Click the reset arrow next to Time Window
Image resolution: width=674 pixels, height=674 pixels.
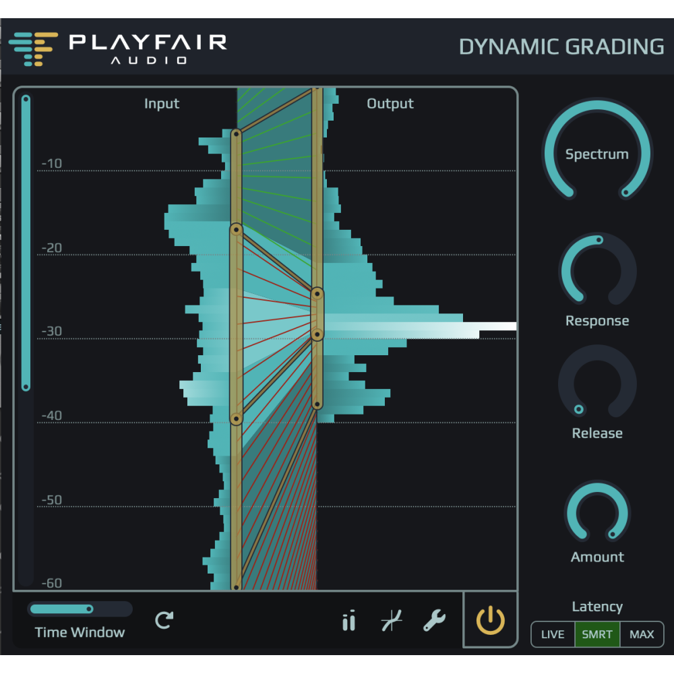164,620
